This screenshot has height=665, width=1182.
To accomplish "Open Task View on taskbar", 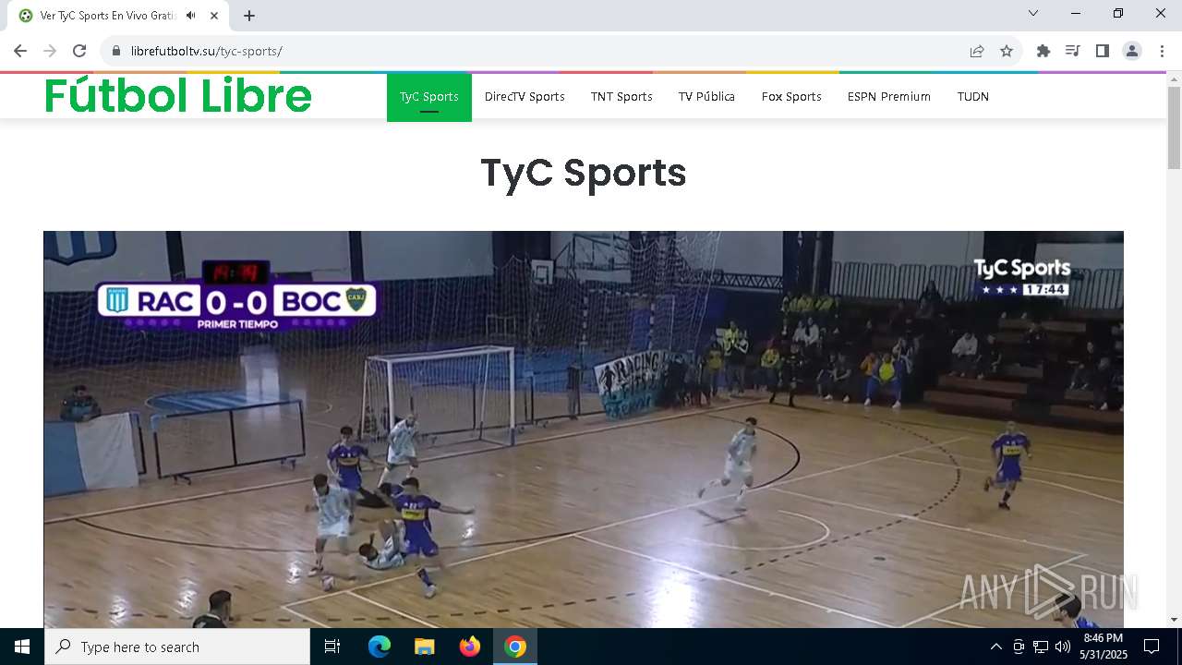I will 332,647.
